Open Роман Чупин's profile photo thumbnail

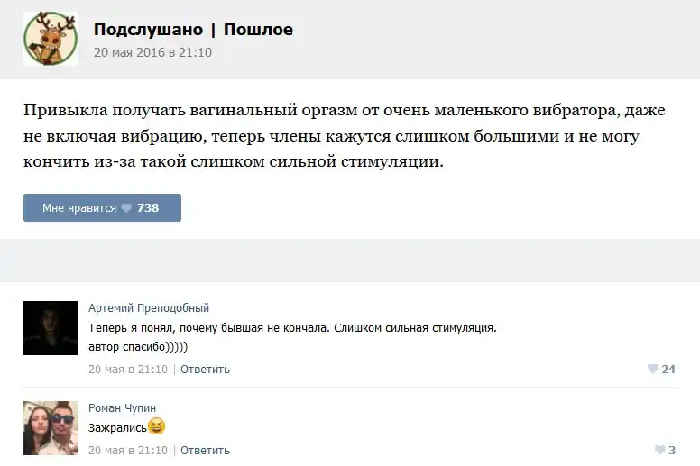(x=50, y=427)
